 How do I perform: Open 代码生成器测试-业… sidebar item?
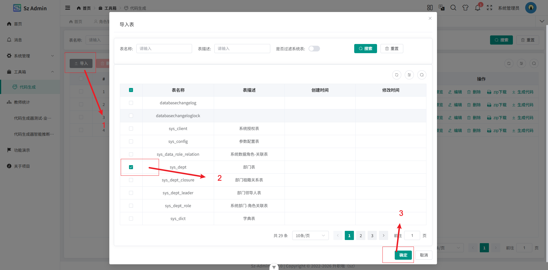tap(30, 118)
